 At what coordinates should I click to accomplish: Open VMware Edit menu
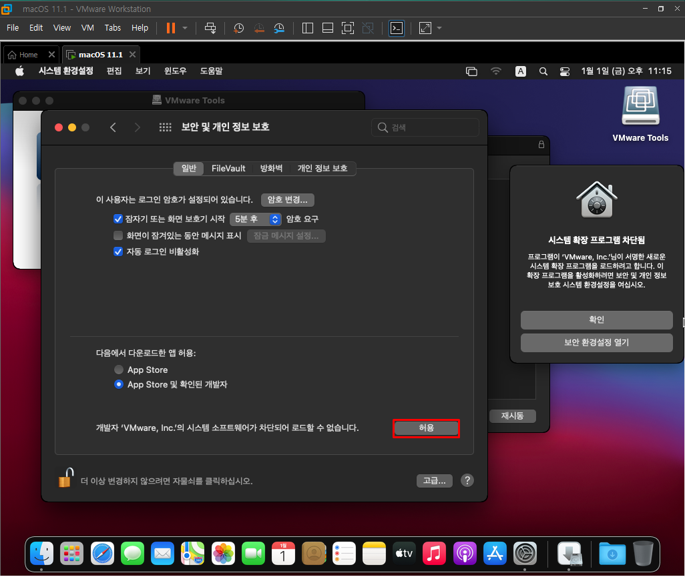36,28
